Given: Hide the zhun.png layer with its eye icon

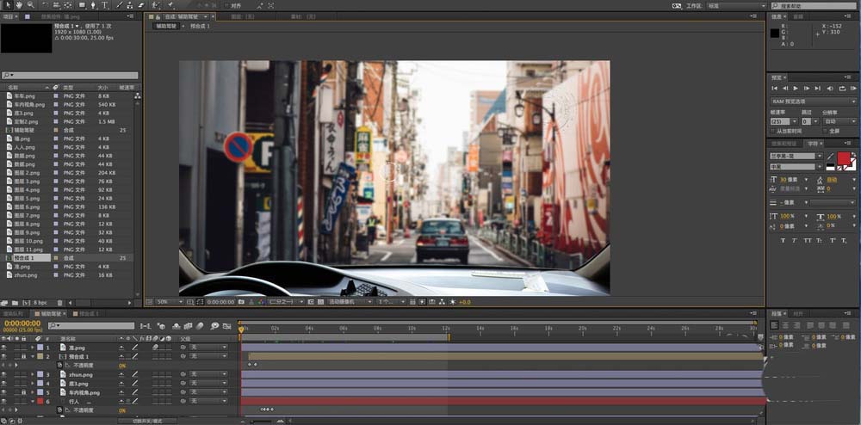Looking at the screenshot, I should coord(4,375).
